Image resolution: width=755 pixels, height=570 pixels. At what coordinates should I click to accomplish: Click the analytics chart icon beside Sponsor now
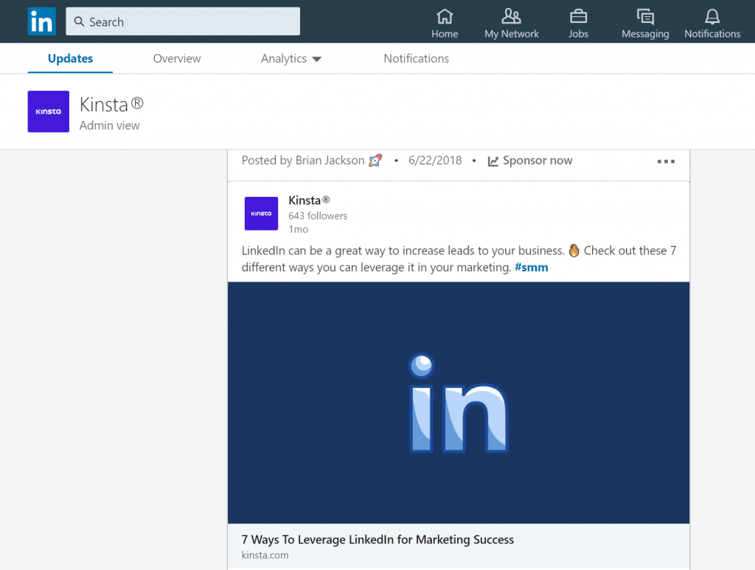[493, 160]
